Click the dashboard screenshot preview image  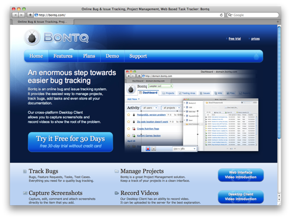pos(191,111)
